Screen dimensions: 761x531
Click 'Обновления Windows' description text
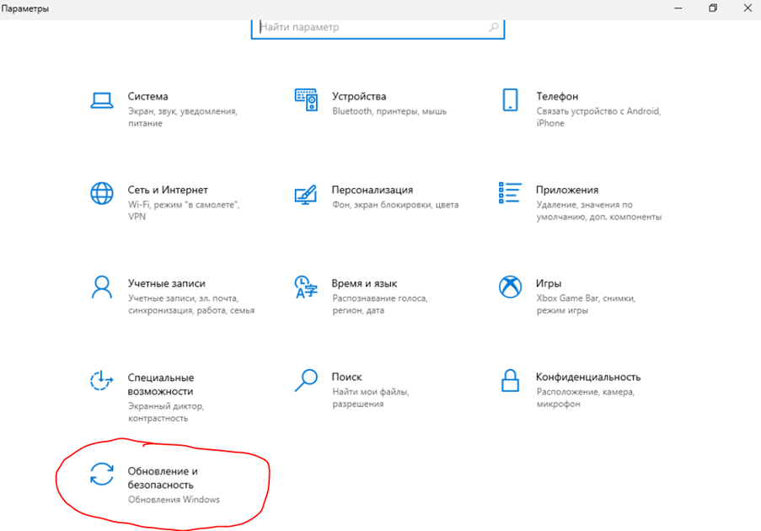174,500
